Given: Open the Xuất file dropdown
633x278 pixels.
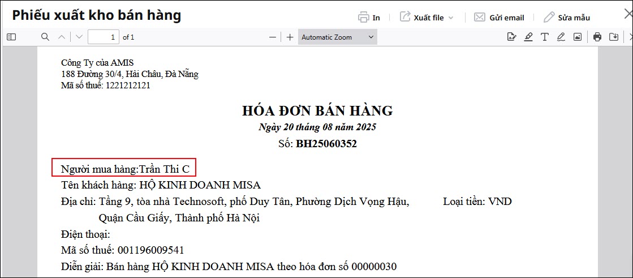Looking at the screenshot, I should pos(427,18).
